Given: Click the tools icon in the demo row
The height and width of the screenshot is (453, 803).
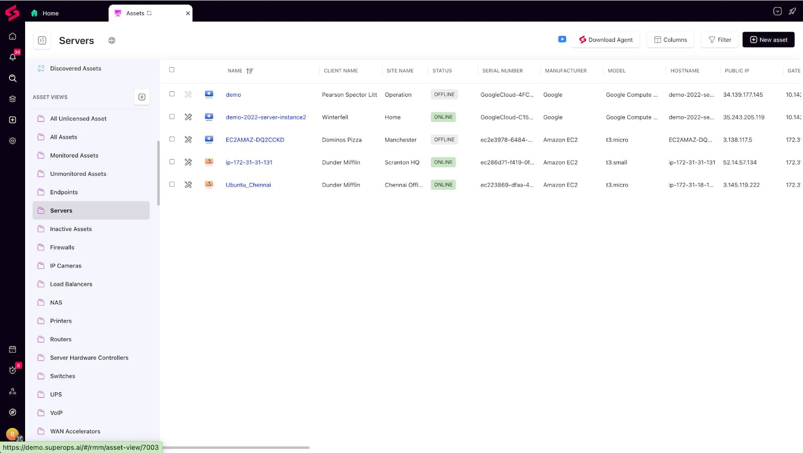Looking at the screenshot, I should click(188, 94).
